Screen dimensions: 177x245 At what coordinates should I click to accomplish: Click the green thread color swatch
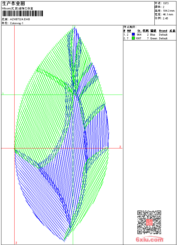pyautogui.click(x=133, y=38)
